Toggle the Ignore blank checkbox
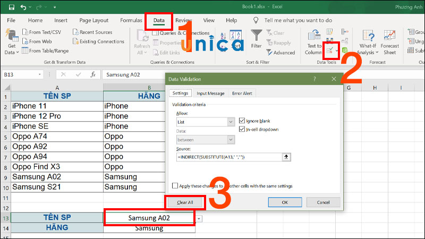 [x=242, y=121]
